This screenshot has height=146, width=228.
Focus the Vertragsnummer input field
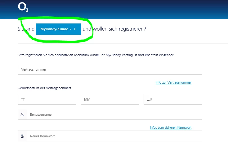point(110,69)
